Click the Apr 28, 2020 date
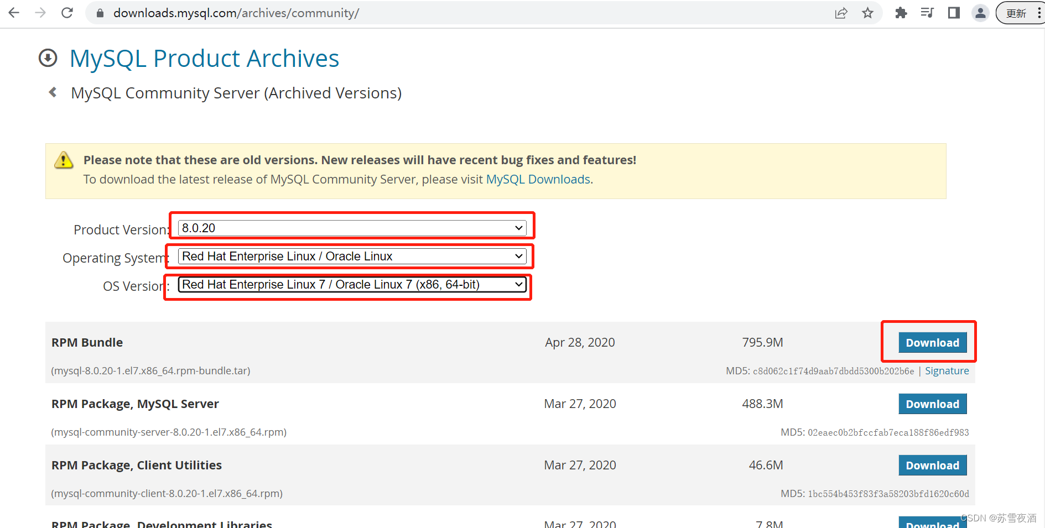This screenshot has width=1045, height=528. (x=580, y=342)
